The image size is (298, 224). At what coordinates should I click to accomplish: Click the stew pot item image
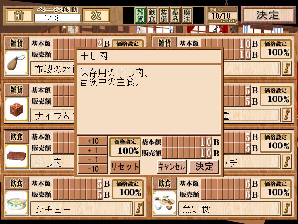pyautogui.click(x=16, y=203)
